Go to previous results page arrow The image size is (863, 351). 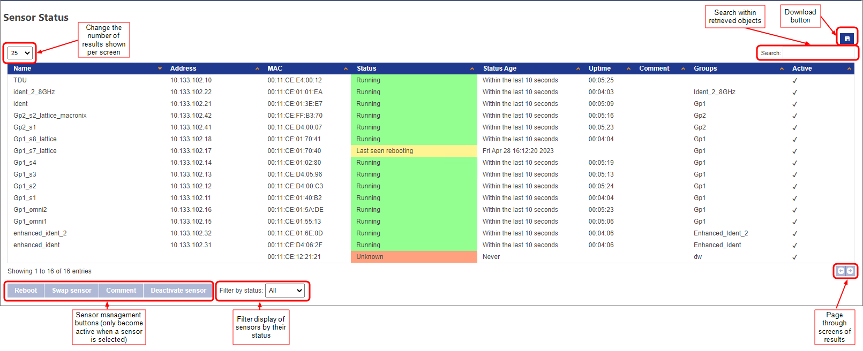[x=841, y=271]
